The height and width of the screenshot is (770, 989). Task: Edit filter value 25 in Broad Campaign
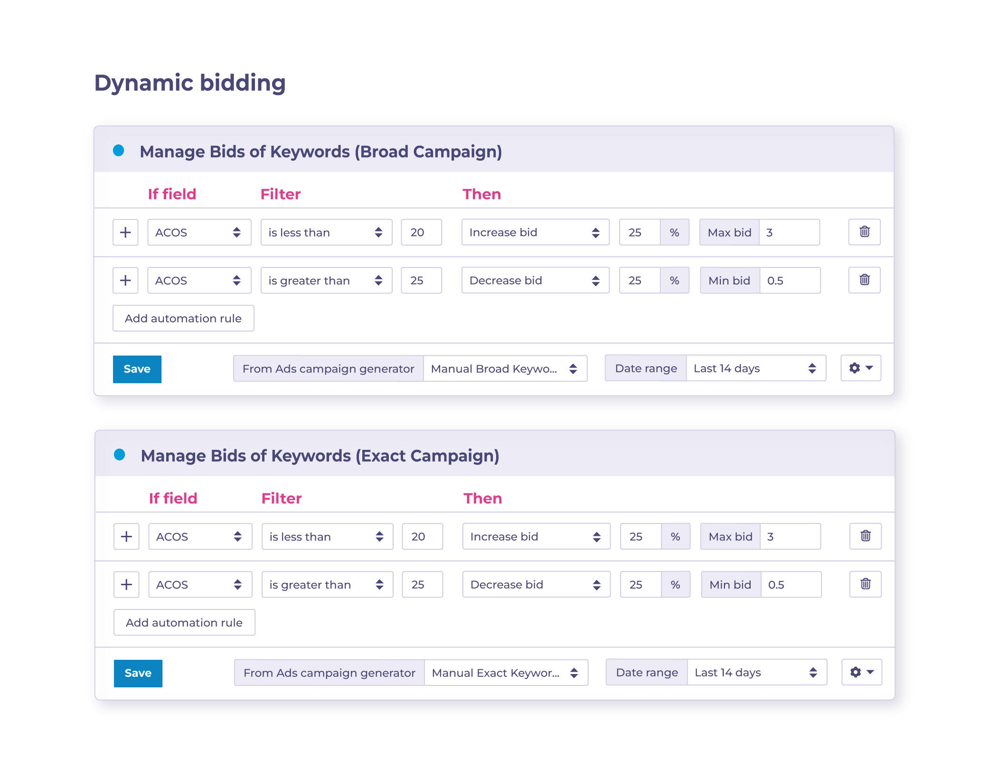point(421,280)
